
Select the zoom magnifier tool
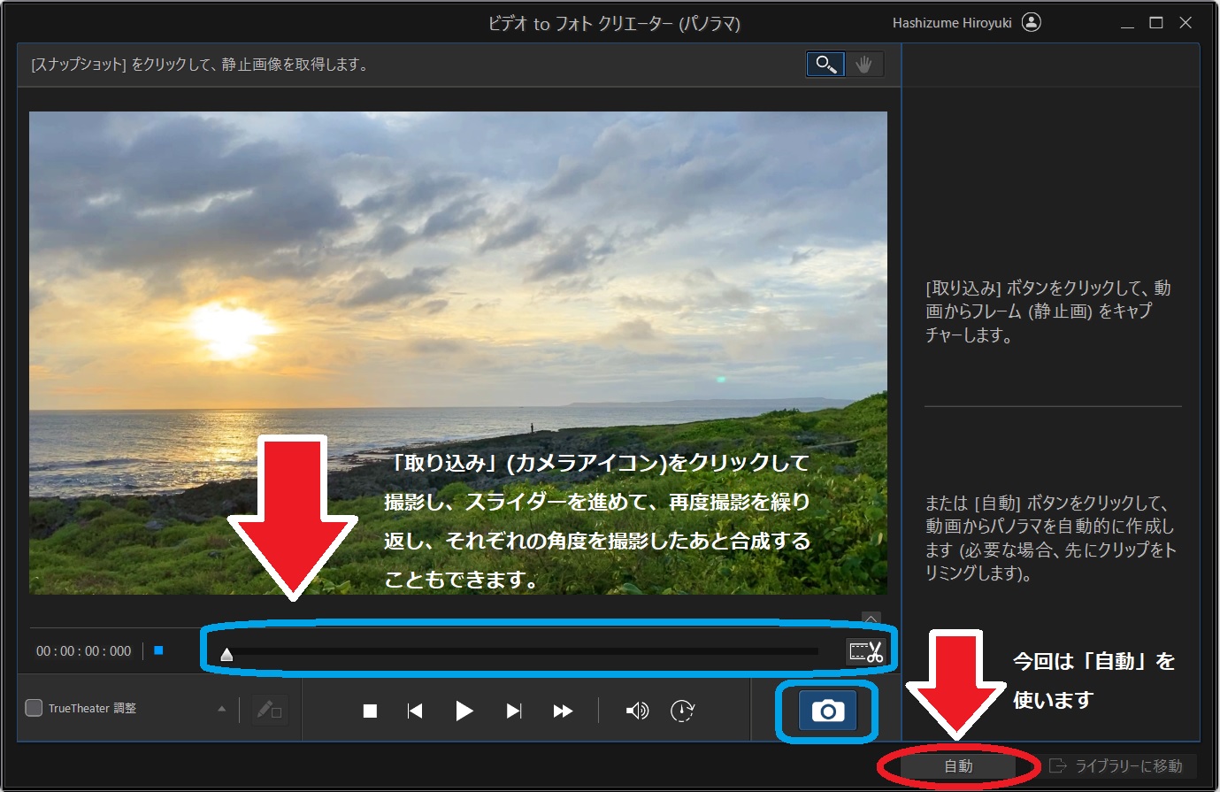[825, 65]
